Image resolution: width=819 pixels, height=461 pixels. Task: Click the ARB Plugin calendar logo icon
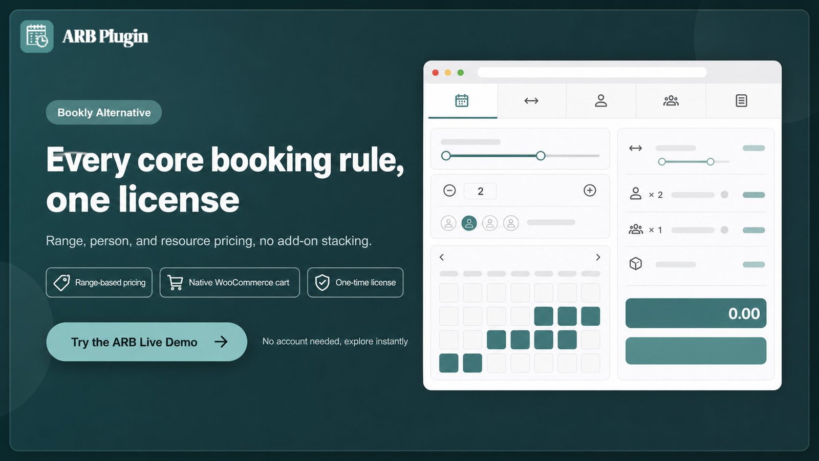37,36
